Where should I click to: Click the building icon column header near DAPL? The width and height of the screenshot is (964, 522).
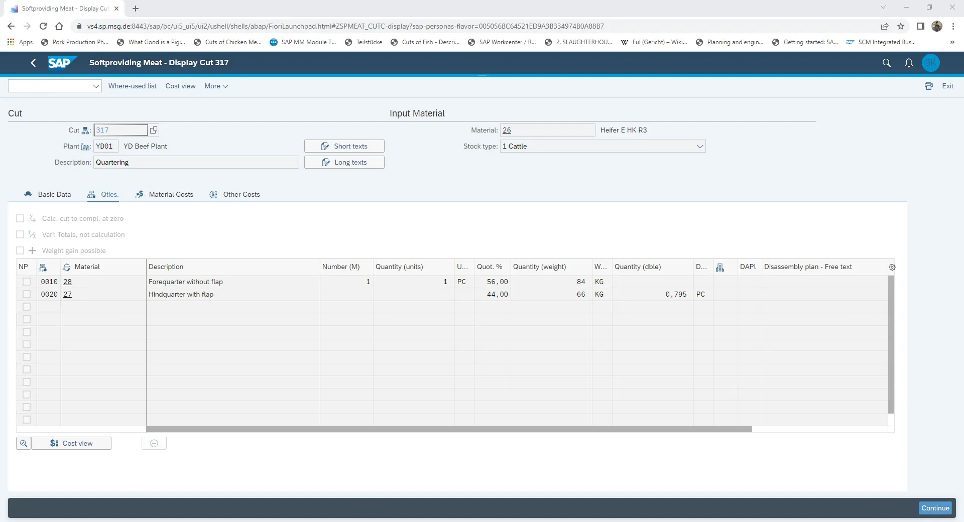[720, 267]
